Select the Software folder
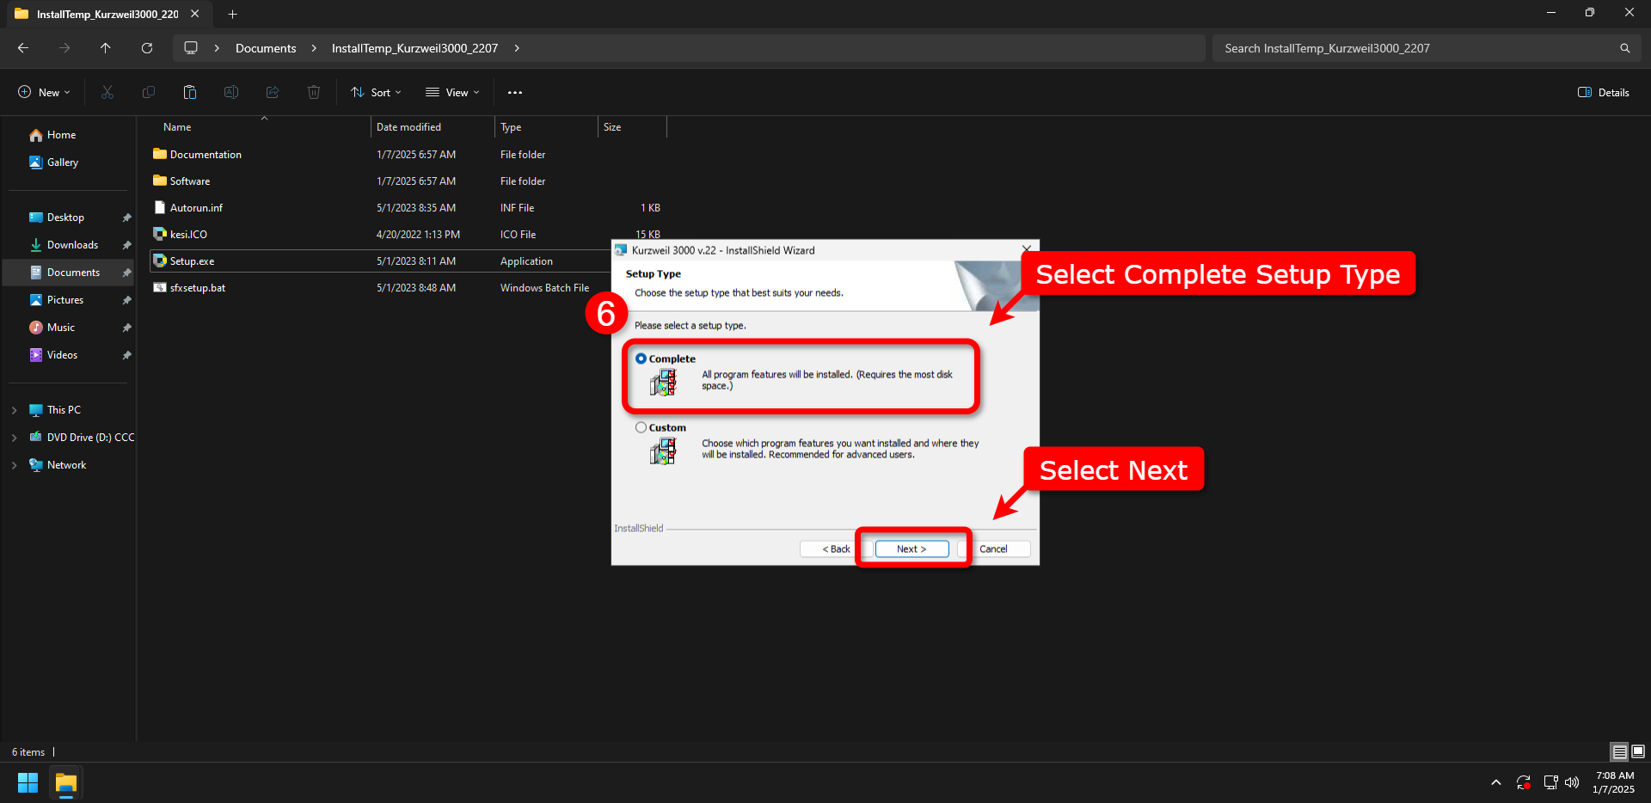This screenshot has width=1651, height=803. (x=190, y=181)
